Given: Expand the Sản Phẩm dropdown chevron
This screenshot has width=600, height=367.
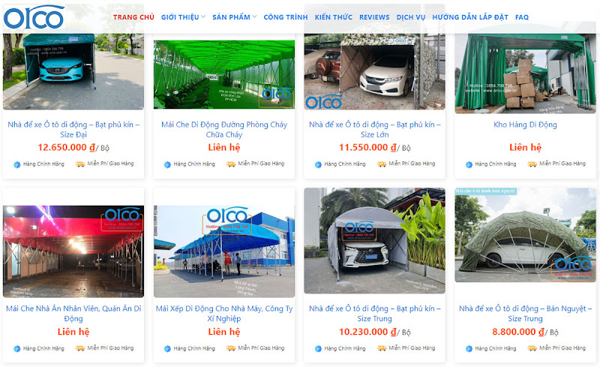Looking at the screenshot, I should coord(254,17).
